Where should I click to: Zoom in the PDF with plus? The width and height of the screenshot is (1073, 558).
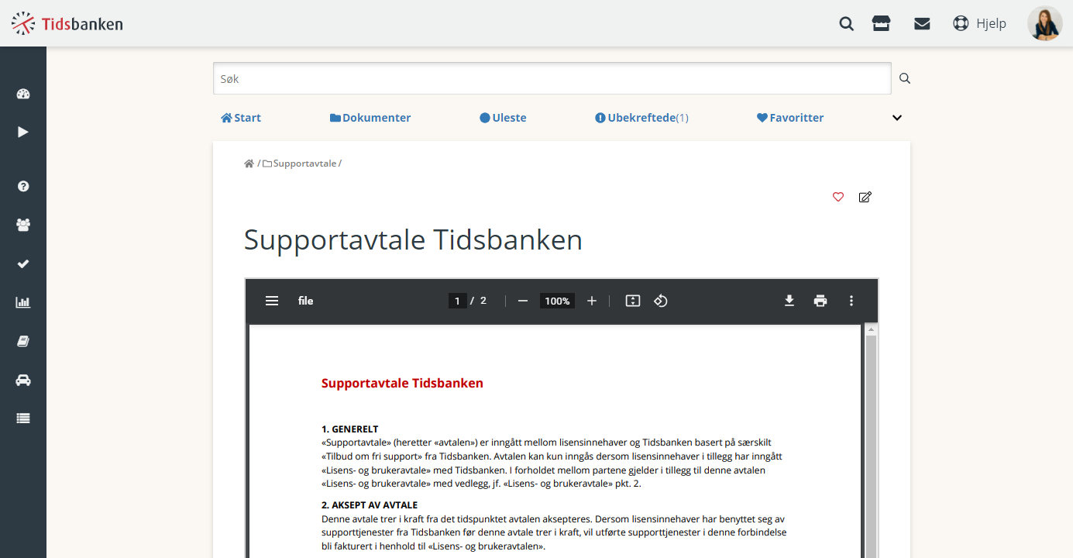click(592, 301)
